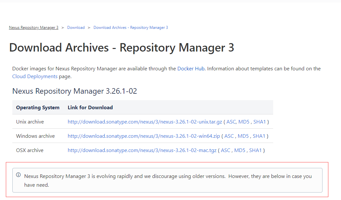Open MD5 checksum for Unix archive
The height and width of the screenshot is (200, 341).
[244, 122]
